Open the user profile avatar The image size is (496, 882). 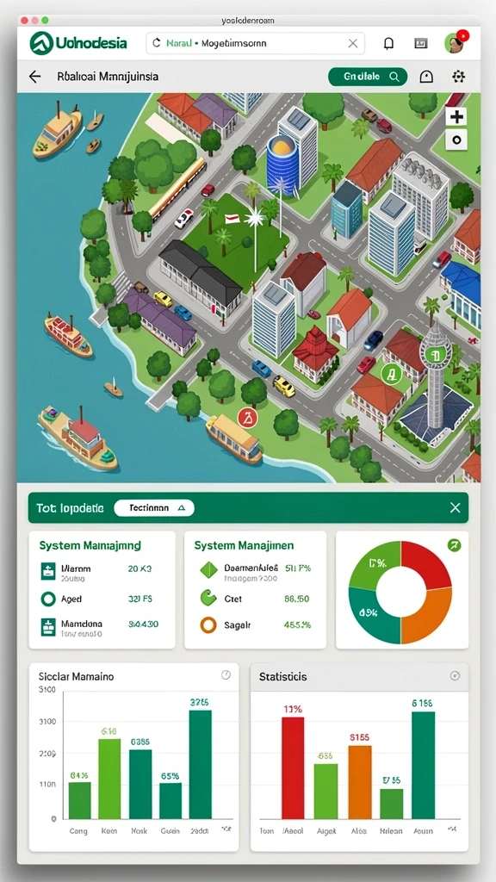(455, 43)
